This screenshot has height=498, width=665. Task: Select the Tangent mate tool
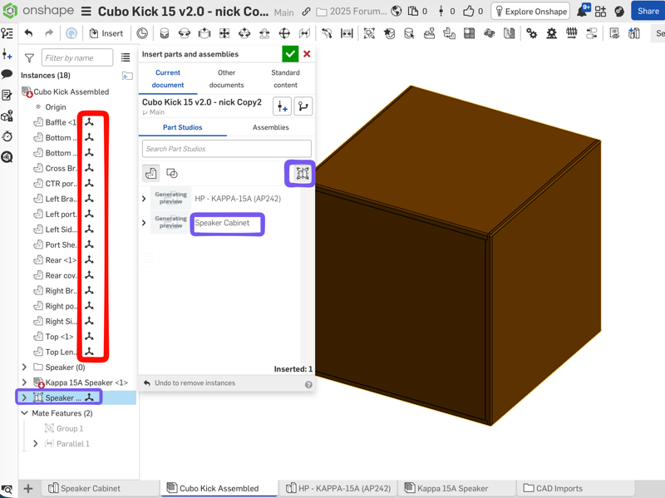pos(327,33)
